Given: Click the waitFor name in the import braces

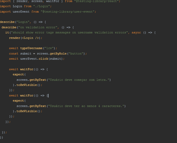Looking at the screenshot, I should point(53,1).
